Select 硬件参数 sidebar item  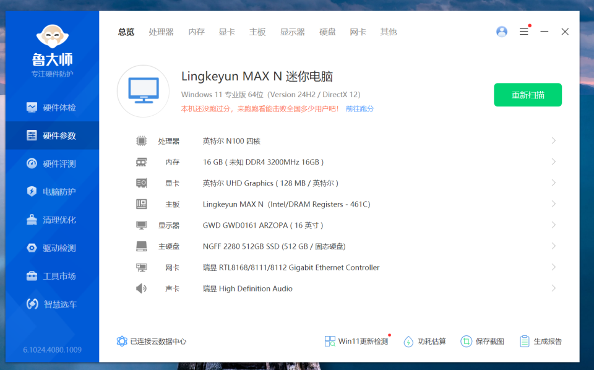click(52, 136)
